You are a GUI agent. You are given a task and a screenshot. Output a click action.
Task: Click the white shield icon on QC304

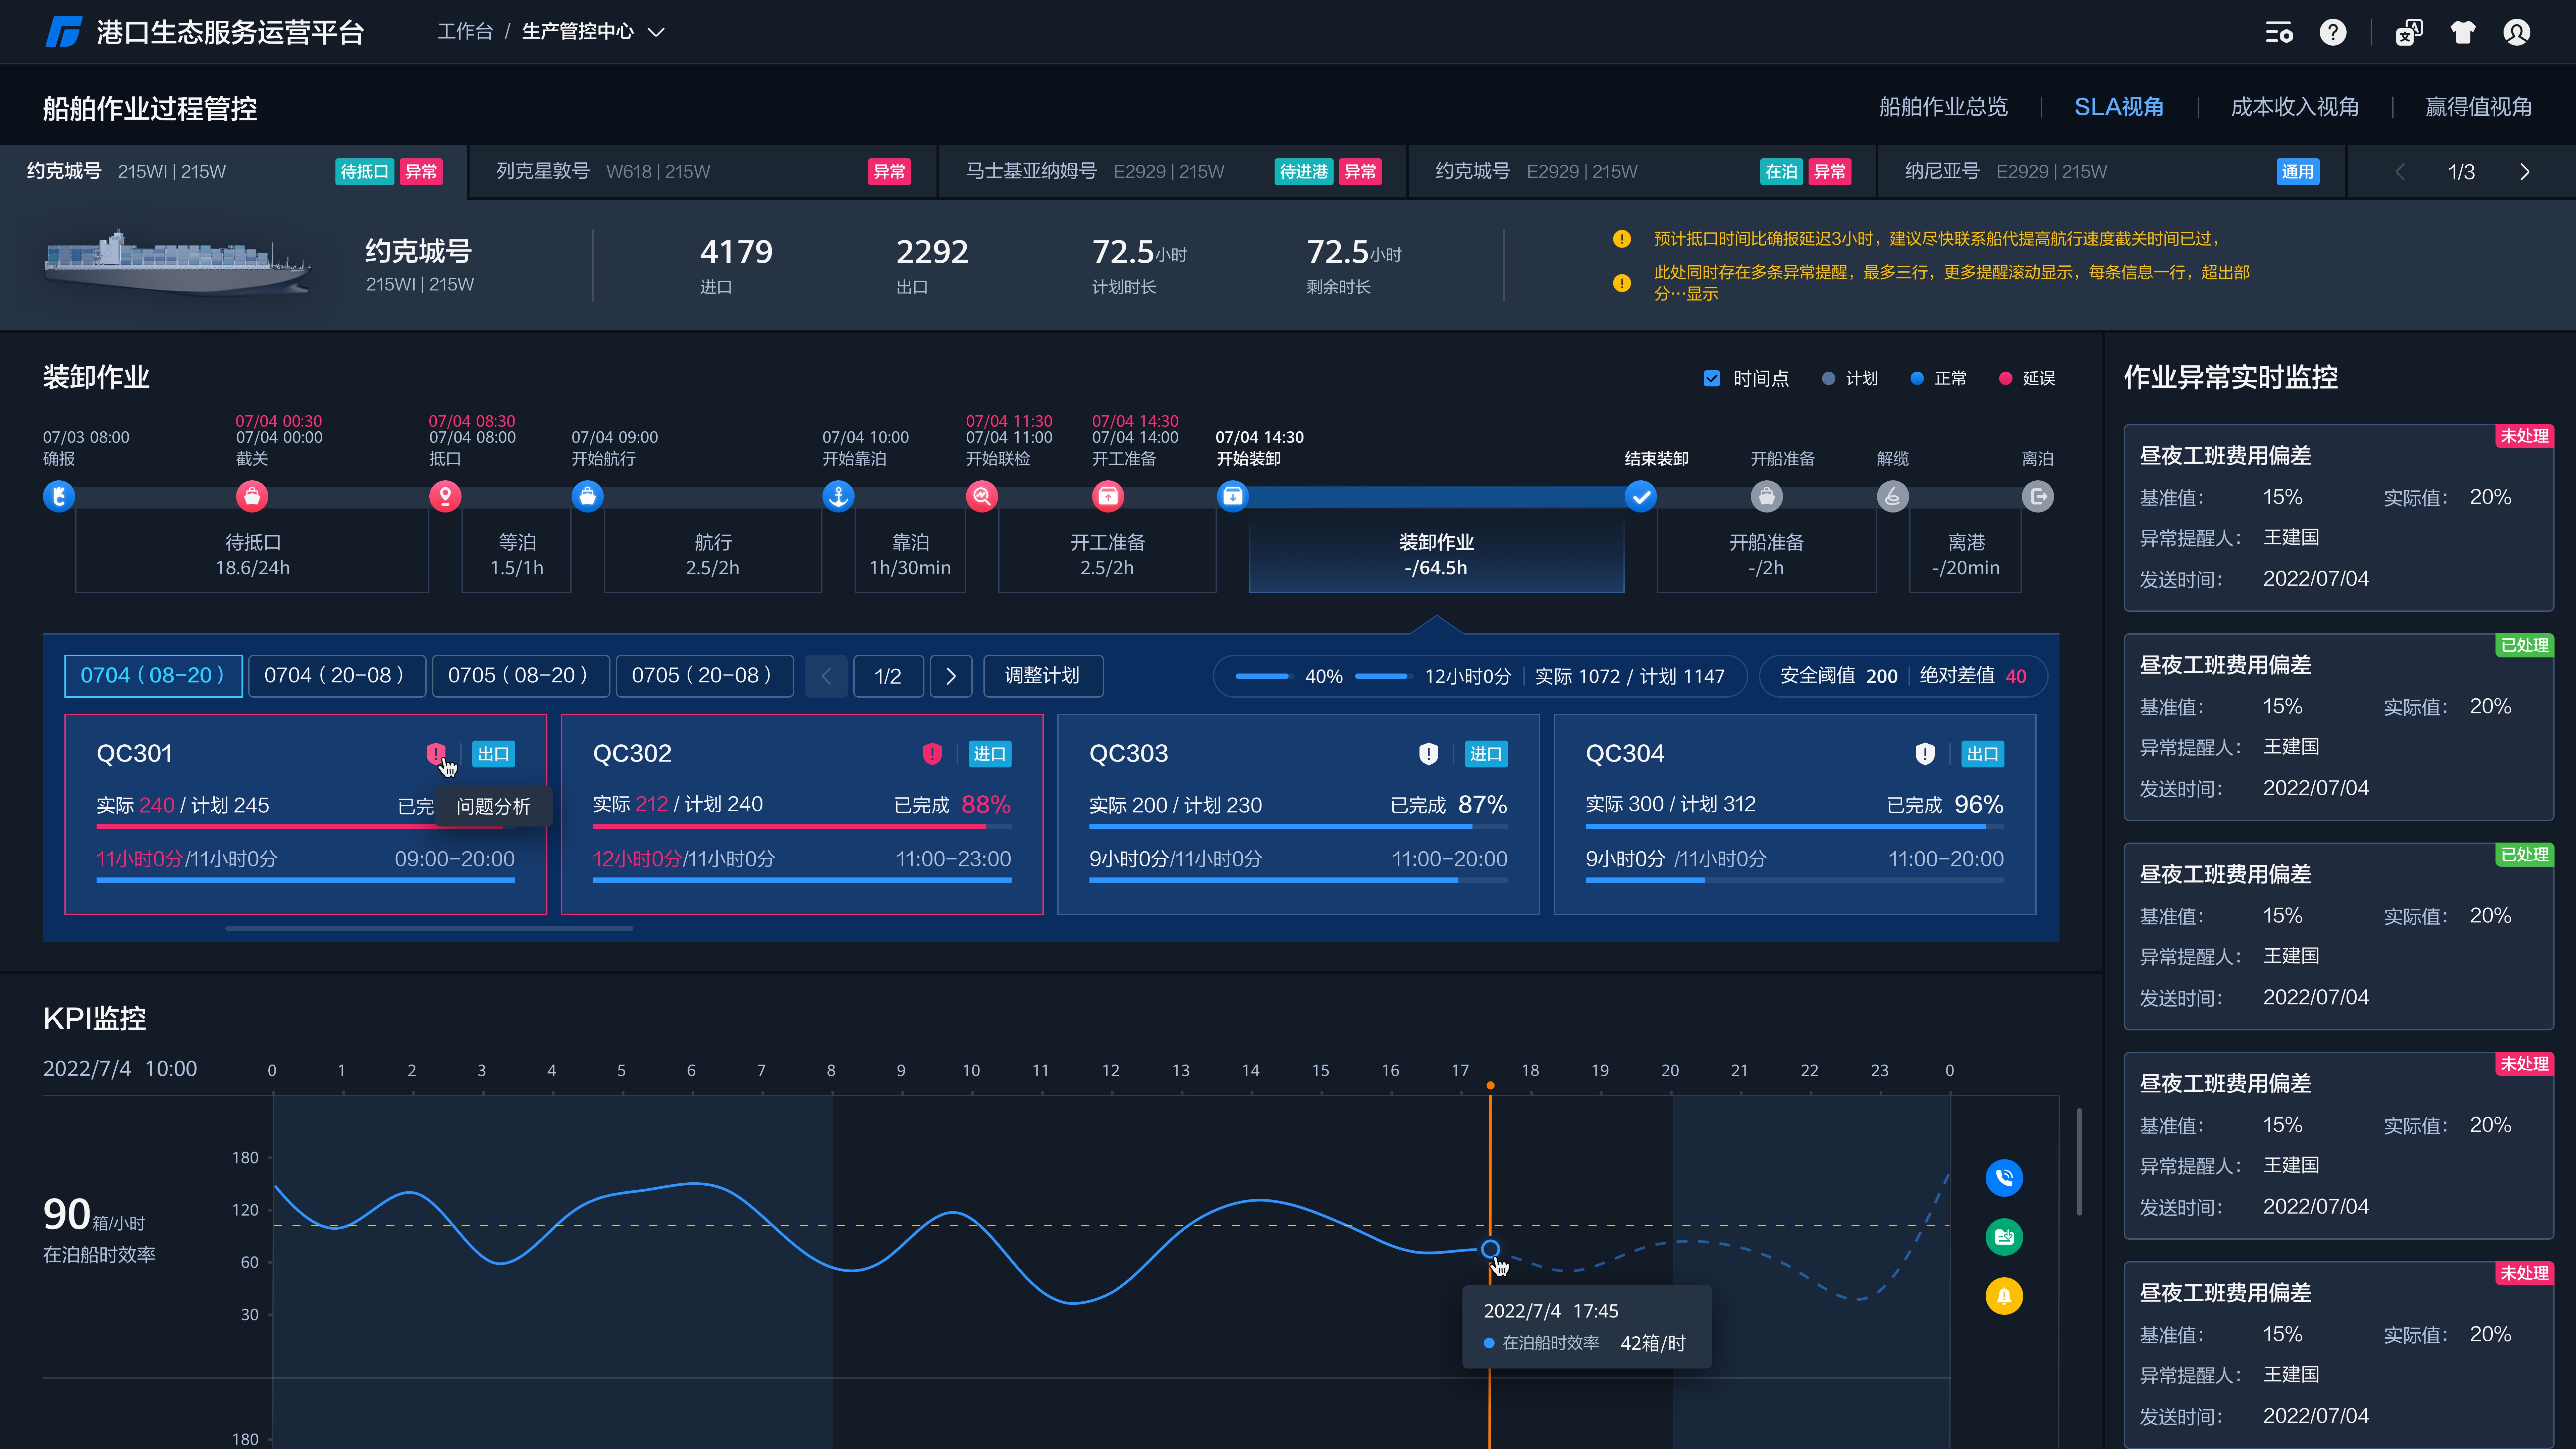tap(1925, 754)
